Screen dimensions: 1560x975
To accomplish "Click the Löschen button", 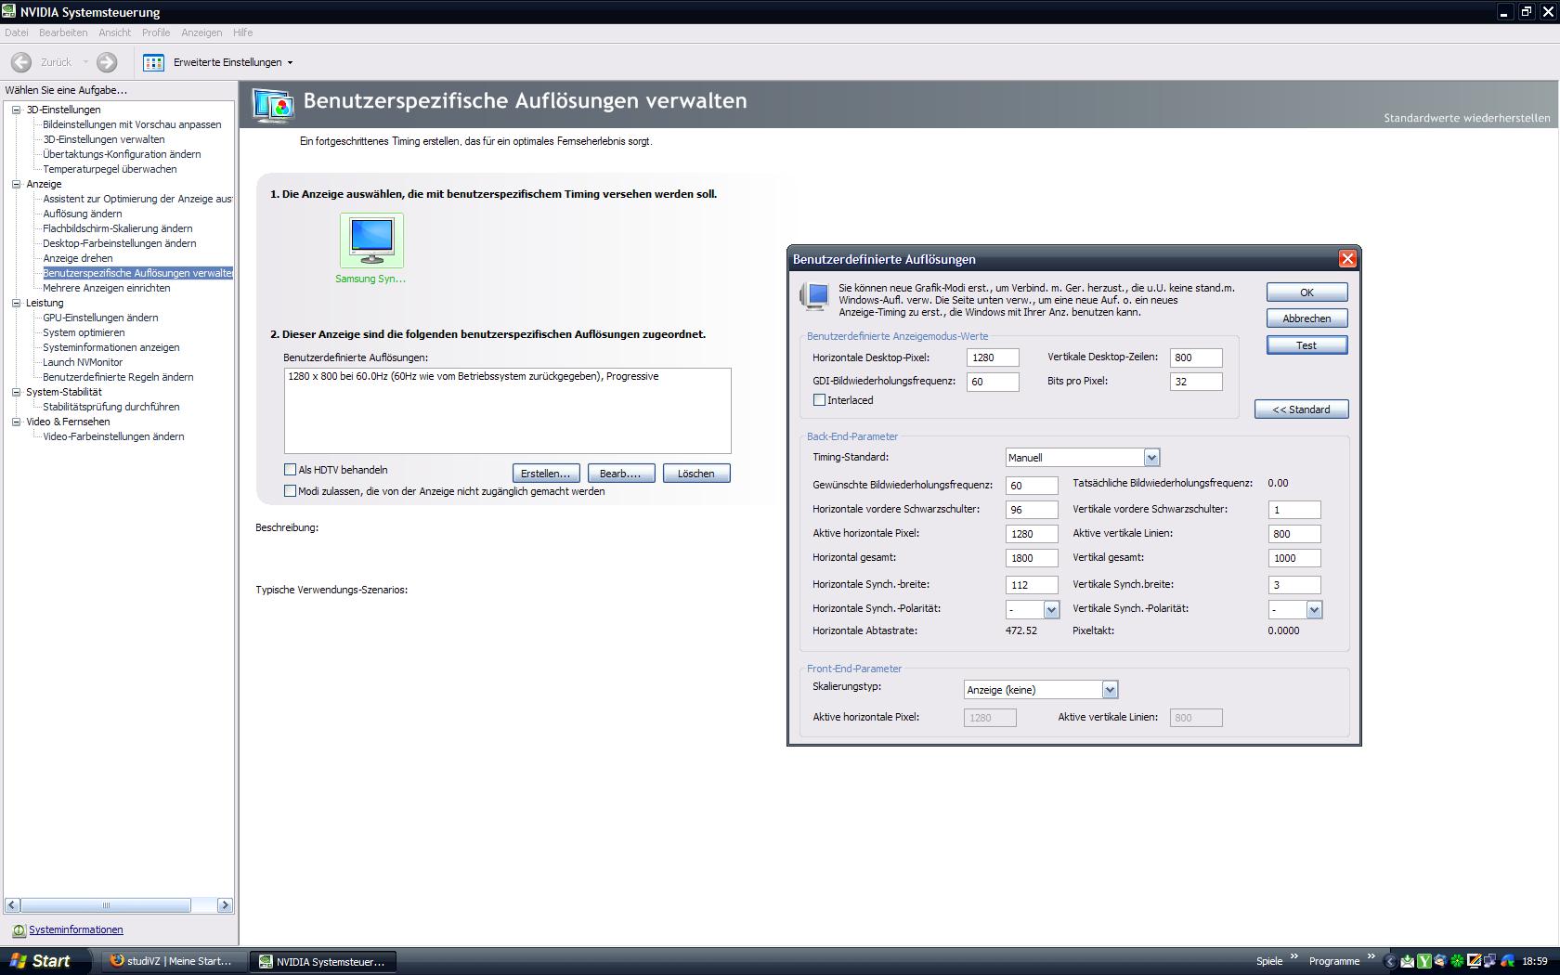I will pos(696,474).
